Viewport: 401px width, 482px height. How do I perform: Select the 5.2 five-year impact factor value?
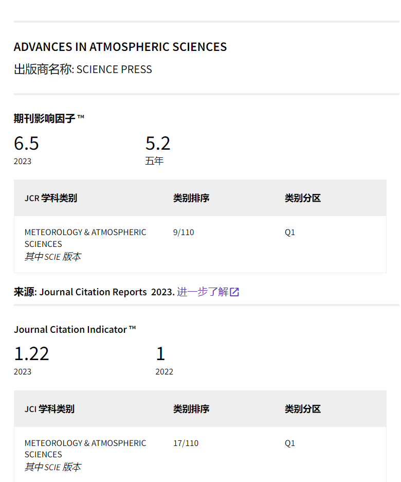tap(158, 143)
